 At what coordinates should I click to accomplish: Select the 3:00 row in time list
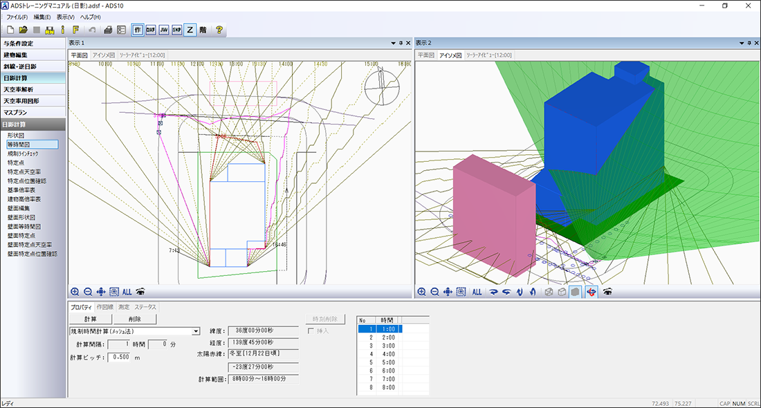388,344
